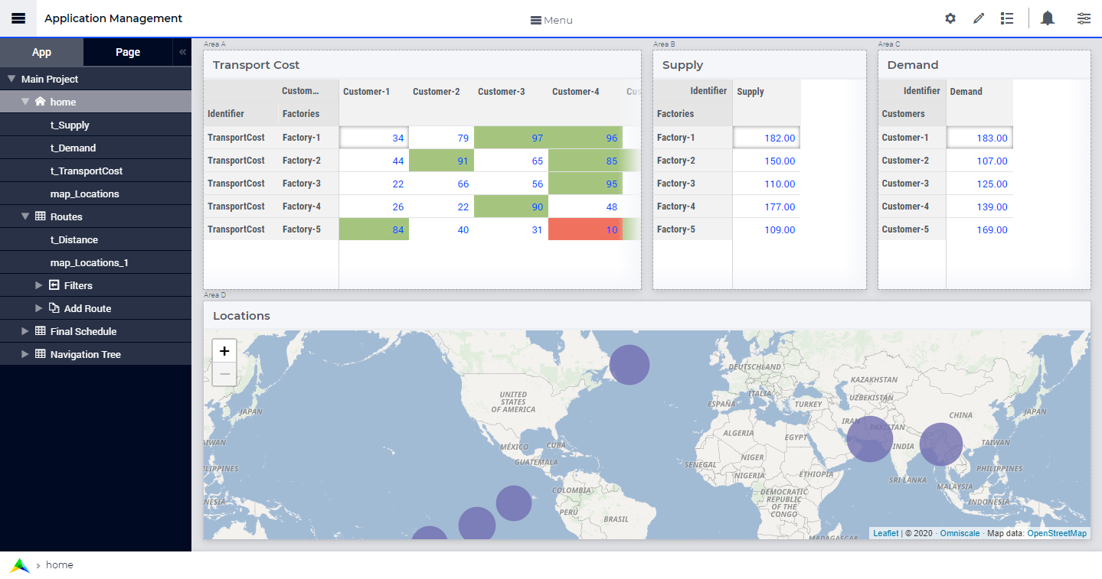Screen dimensions: 1102x579
Task: Open the Omniscale attribution link
Action: point(960,533)
